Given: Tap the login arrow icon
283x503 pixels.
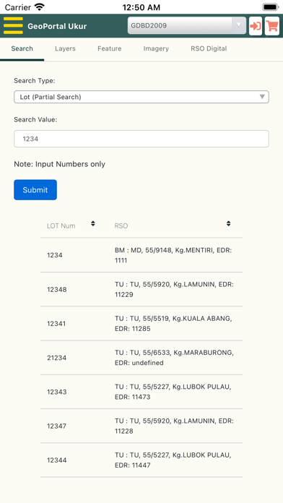Looking at the screenshot, I should point(256,26).
